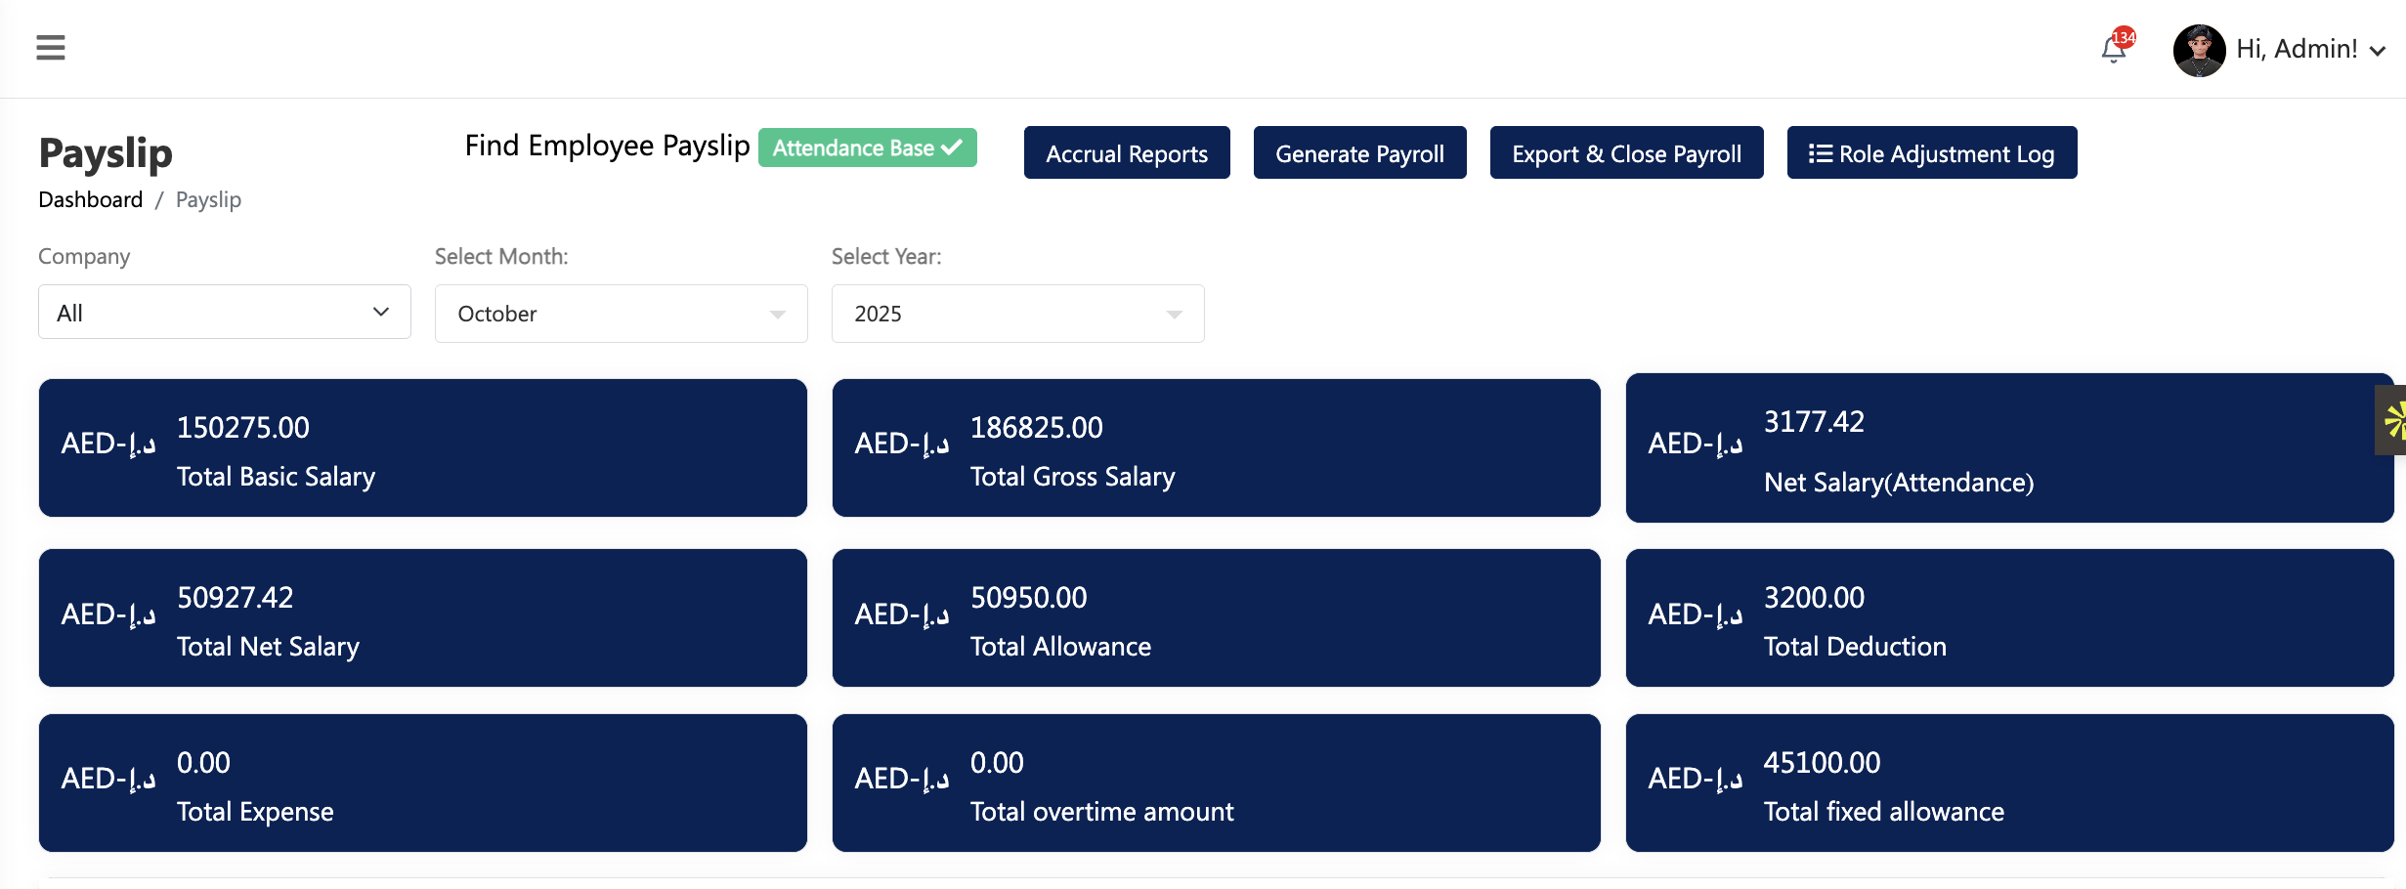
Task: Click the Payslip breadcrumb item
Action: tap(208, 199)
